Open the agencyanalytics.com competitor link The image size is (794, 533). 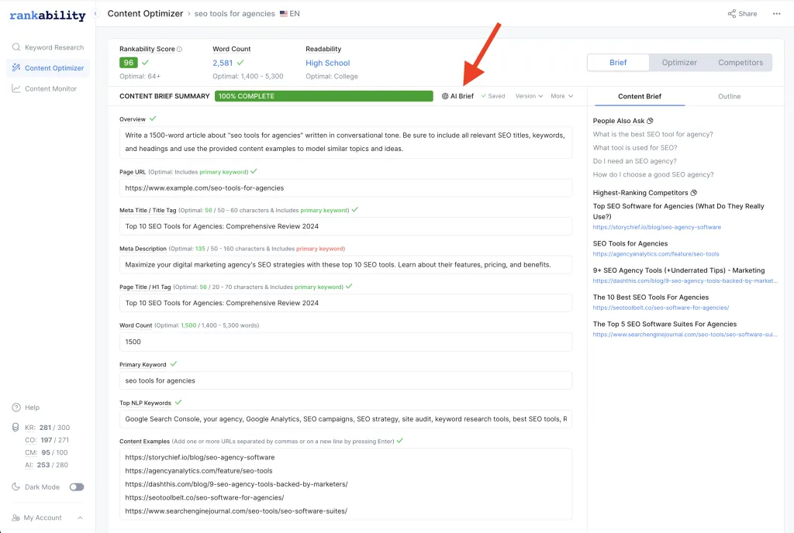656,254
